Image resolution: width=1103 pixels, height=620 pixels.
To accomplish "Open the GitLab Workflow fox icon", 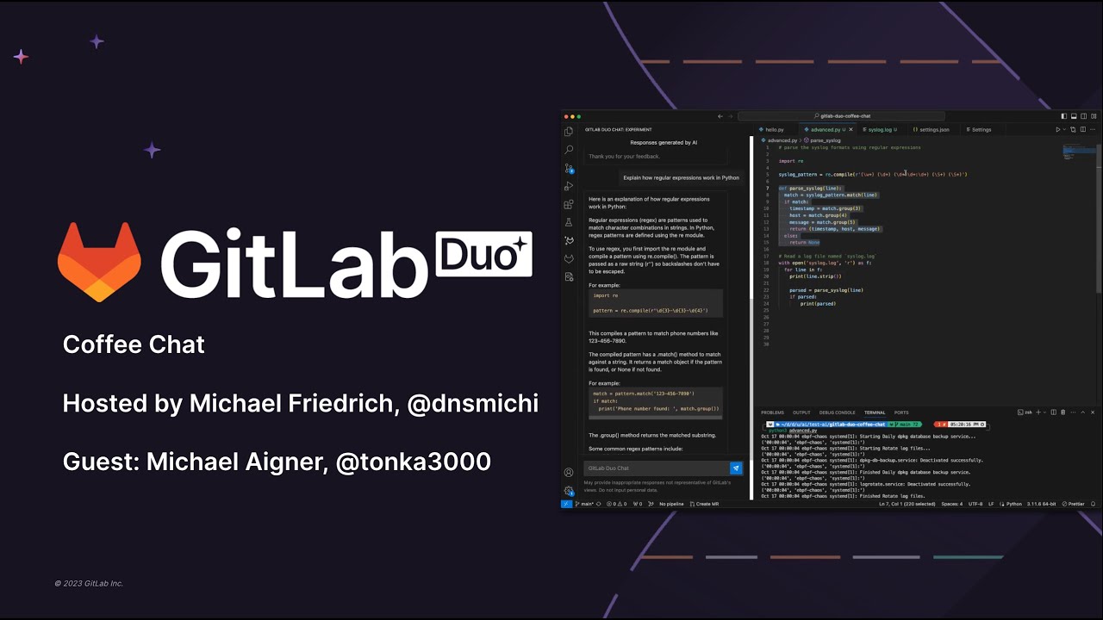I will point(569,258).
